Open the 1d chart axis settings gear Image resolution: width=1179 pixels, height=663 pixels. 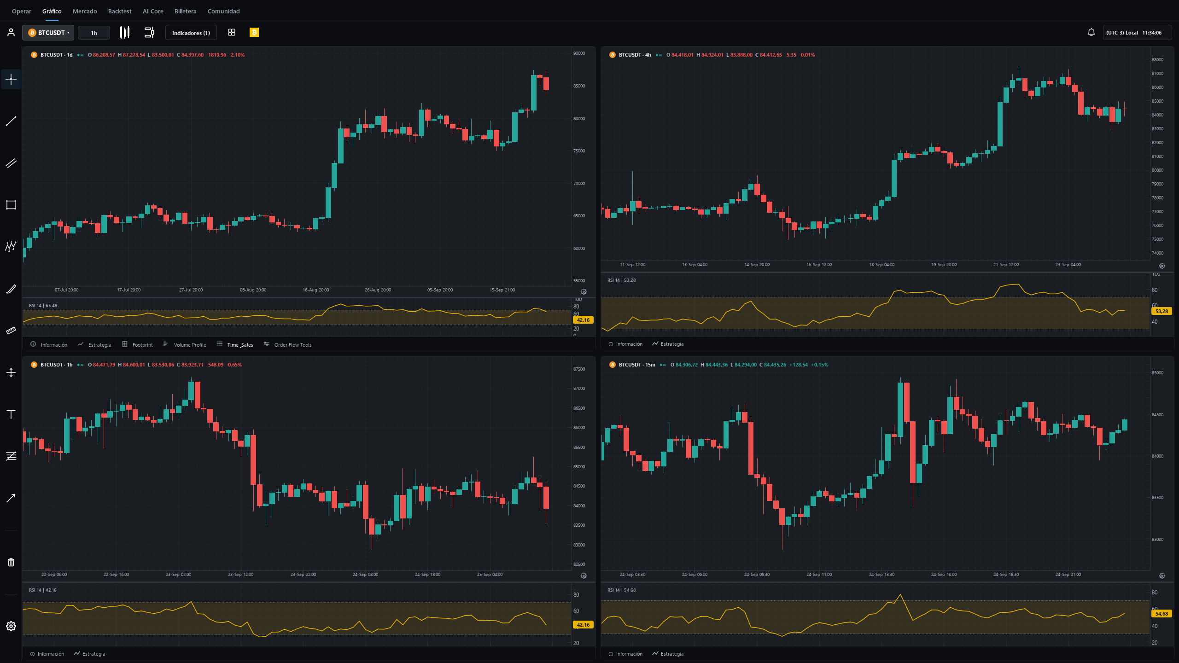(x=584, y=292)
